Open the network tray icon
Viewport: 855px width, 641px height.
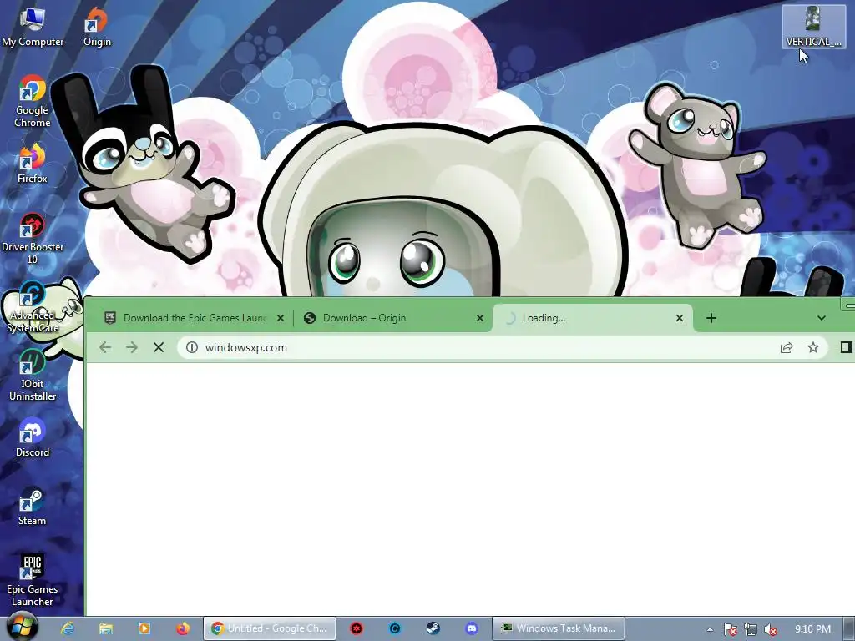coord(751,629)
